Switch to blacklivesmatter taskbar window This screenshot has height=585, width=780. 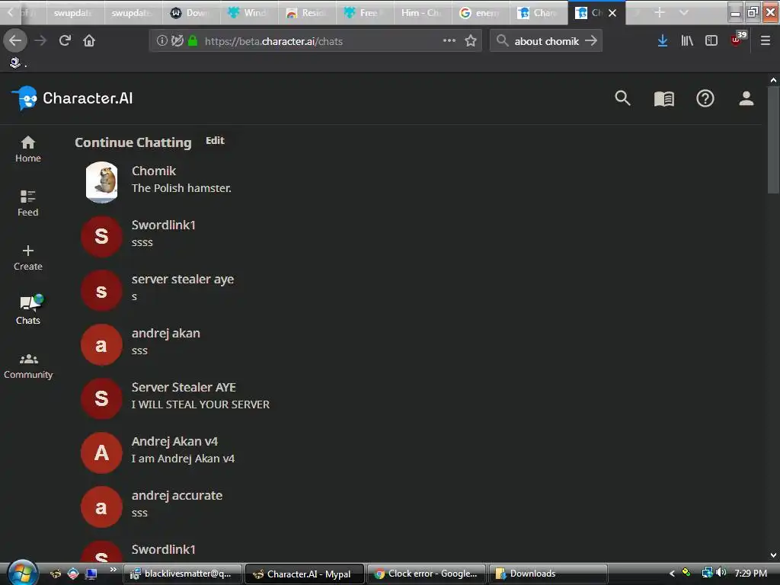182,574
